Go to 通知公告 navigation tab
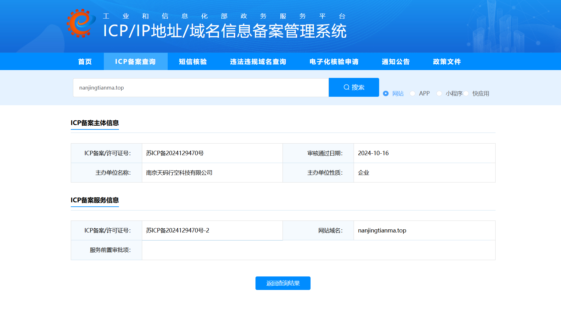 point(396,62)
